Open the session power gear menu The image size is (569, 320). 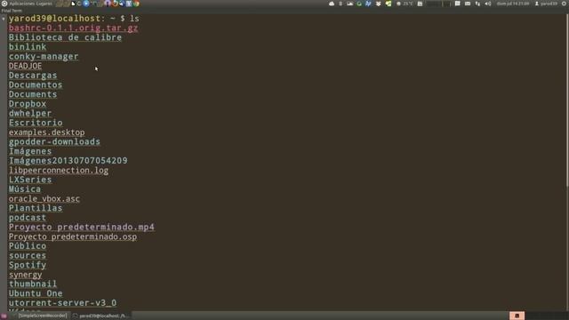coord(564,4)
